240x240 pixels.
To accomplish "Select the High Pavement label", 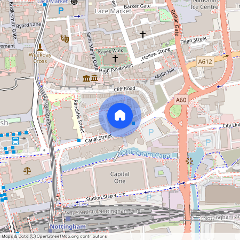I will click(116, 68).
